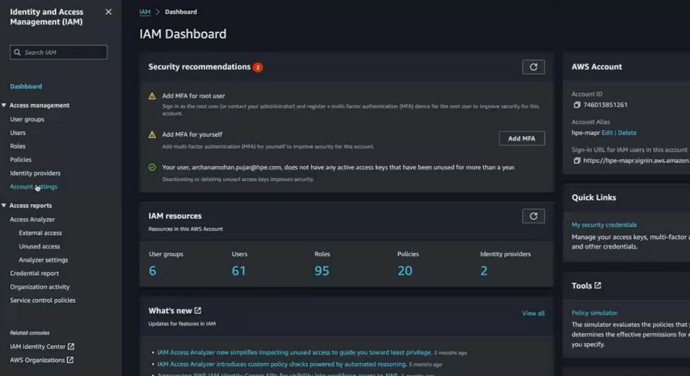
Task: Open Organization activity in the sidebar
Action: point(40,287)
